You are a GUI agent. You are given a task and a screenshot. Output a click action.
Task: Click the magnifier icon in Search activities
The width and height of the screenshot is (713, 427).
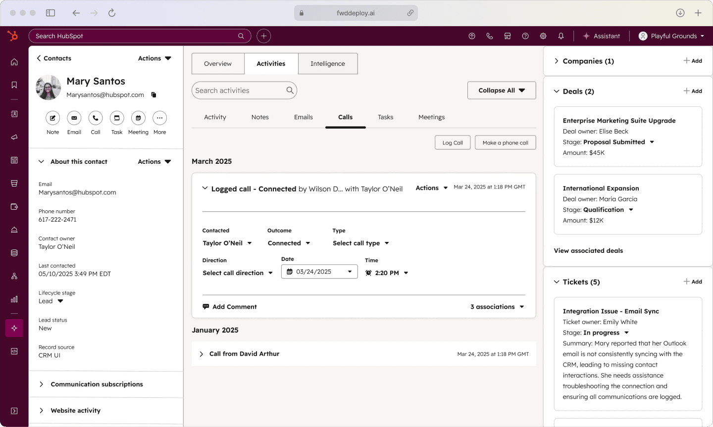coord(290,90)
